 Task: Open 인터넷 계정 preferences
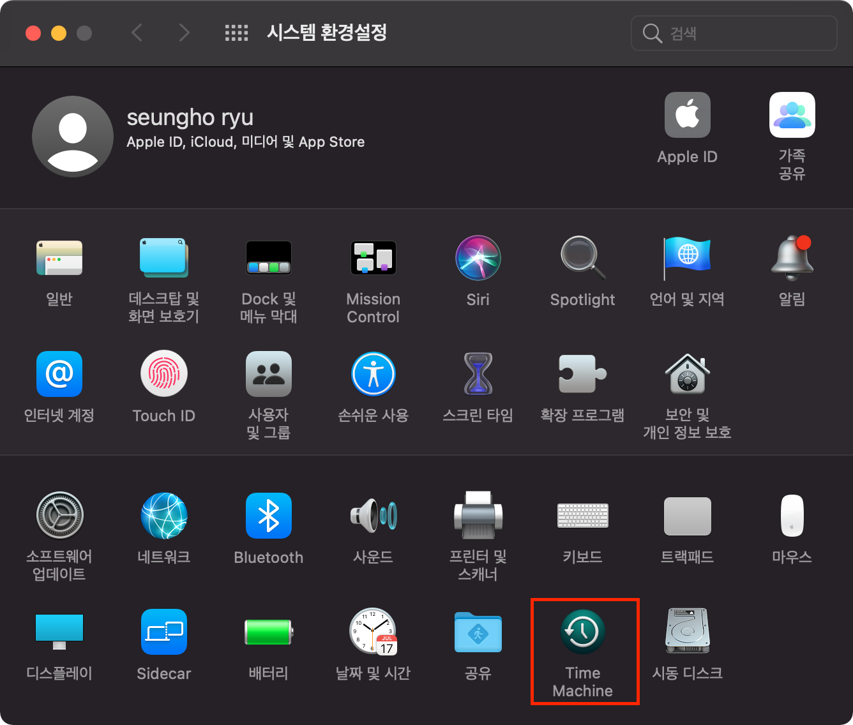coord(59,374)
